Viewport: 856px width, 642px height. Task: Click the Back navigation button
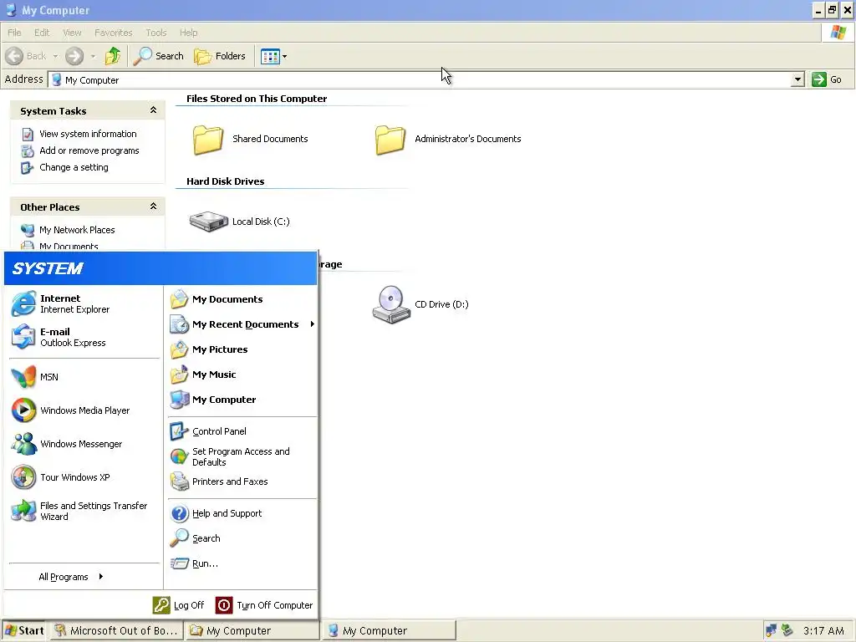pos(26,56)
